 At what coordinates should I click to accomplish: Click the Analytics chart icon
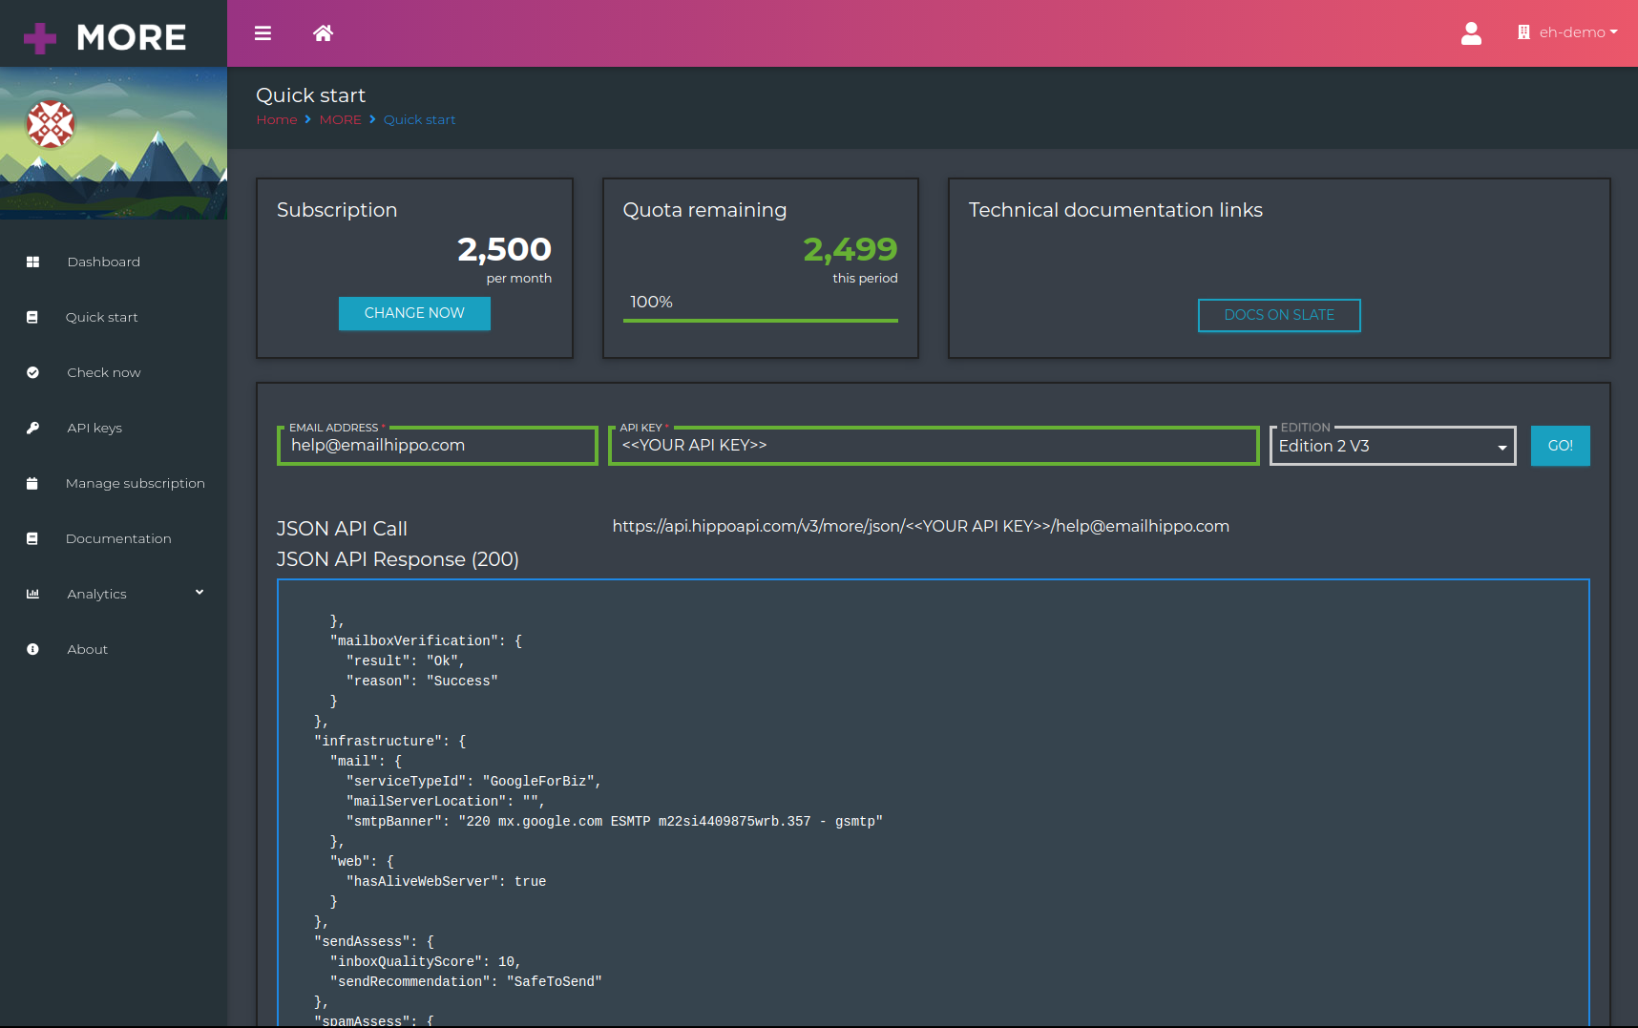click(33, 594)
